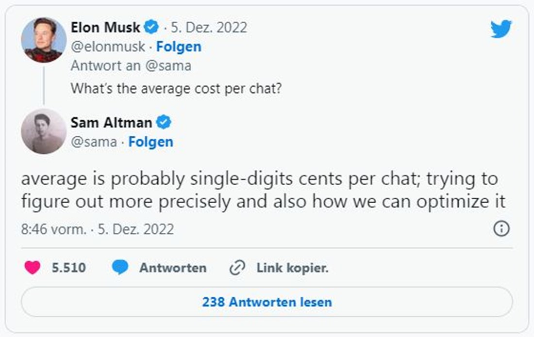Click the Elon Musk display name
Screen dimensions: 534x337
[x=105, y=27]
